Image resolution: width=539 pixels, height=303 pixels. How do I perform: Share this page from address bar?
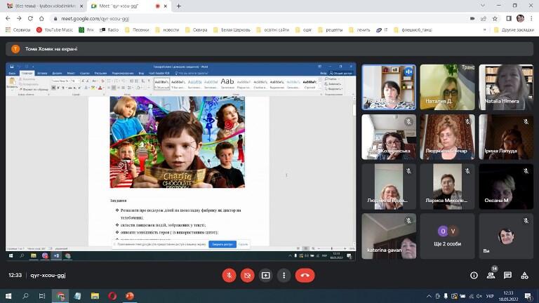coord(484,18)
